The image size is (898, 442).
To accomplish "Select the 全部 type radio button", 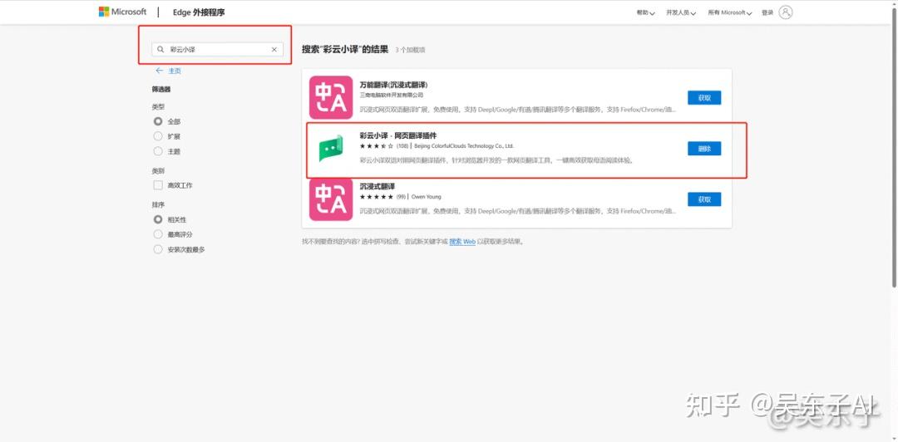I will tap(158, 121).
